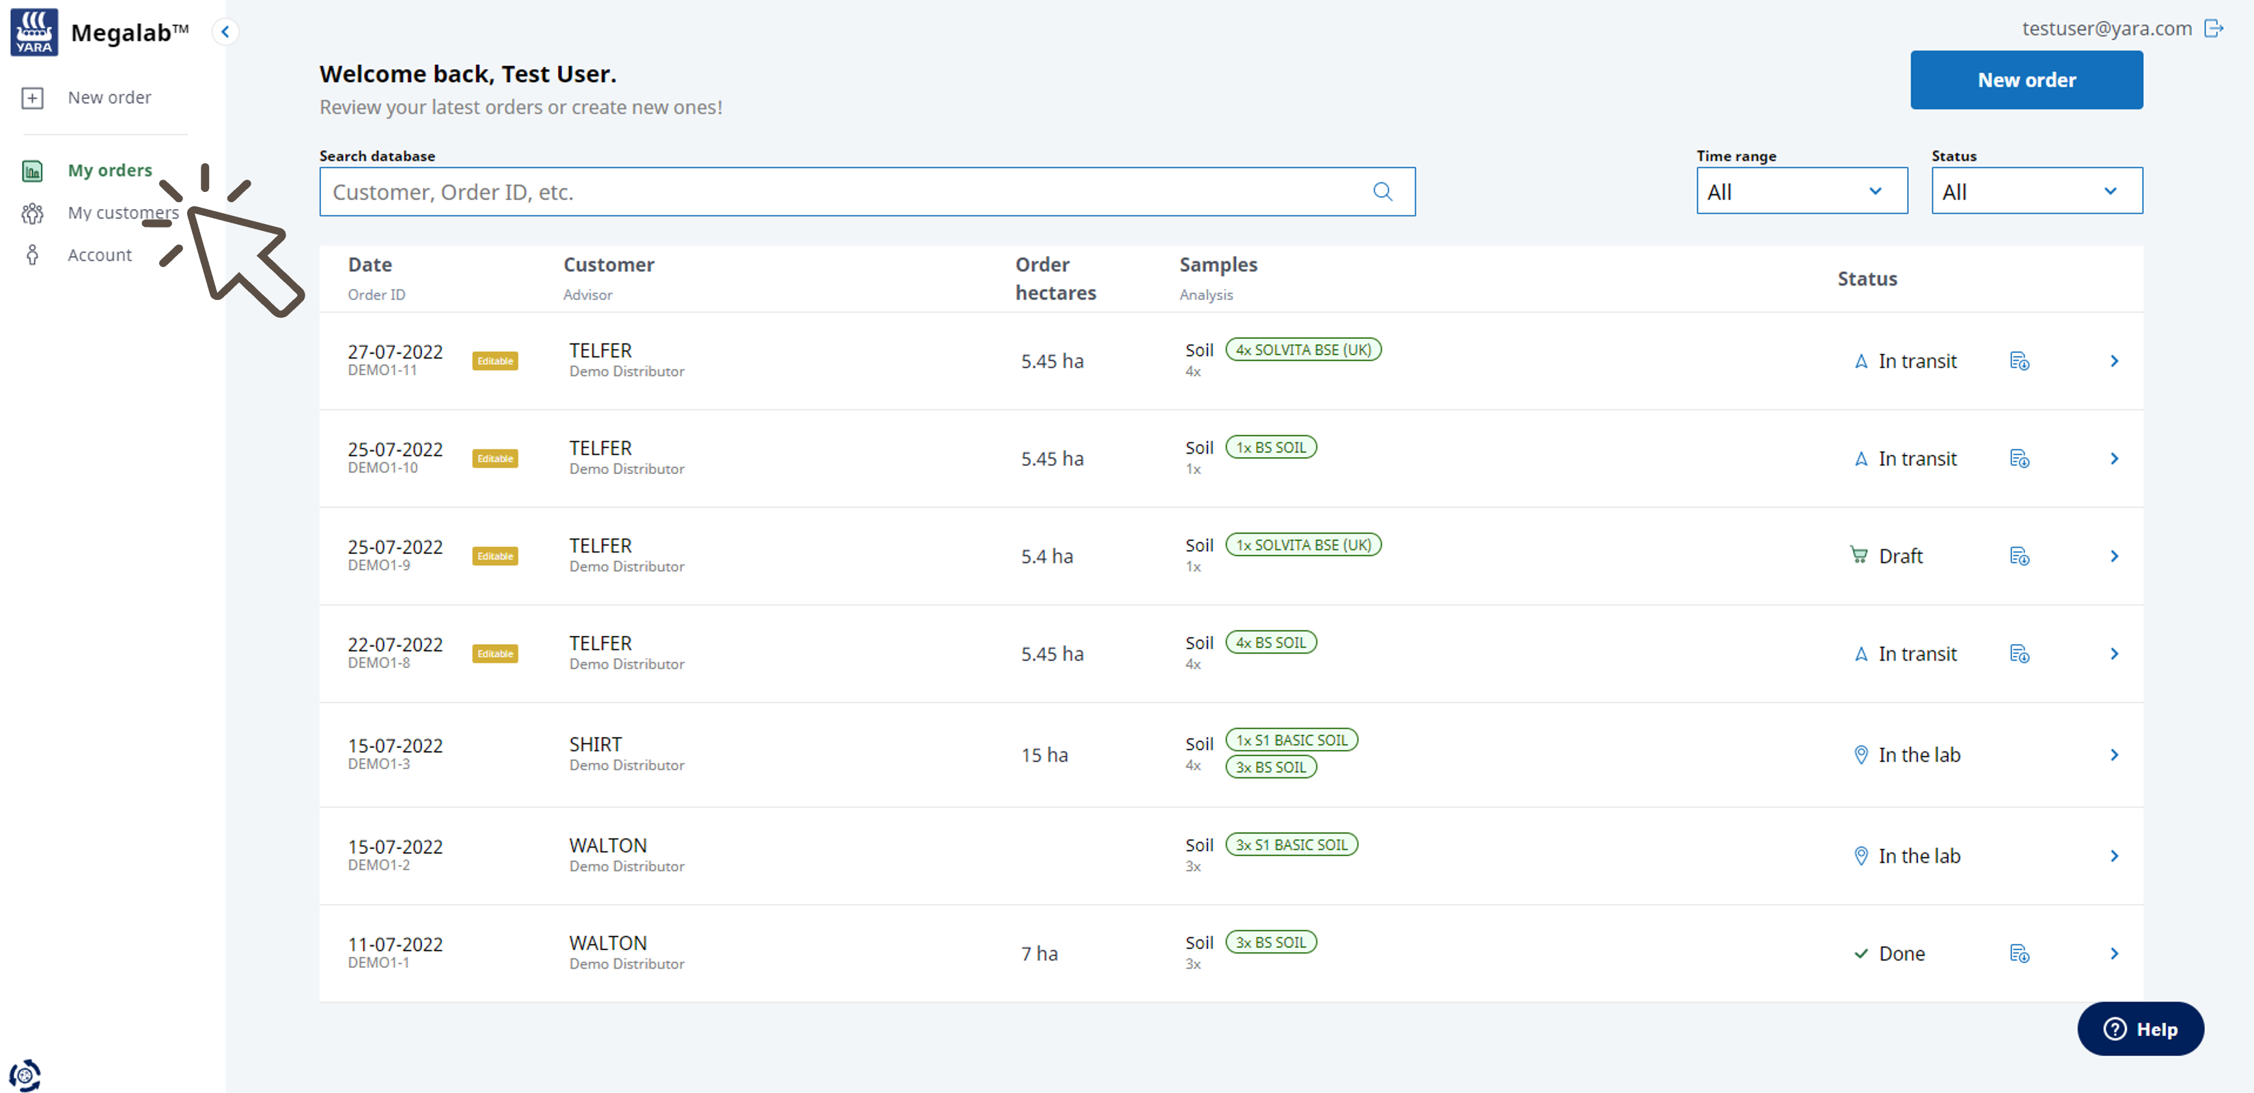Viewport: 2254px width, 1093px height.
Task: Open My customers in the sidebar
Action: (122, 212)
